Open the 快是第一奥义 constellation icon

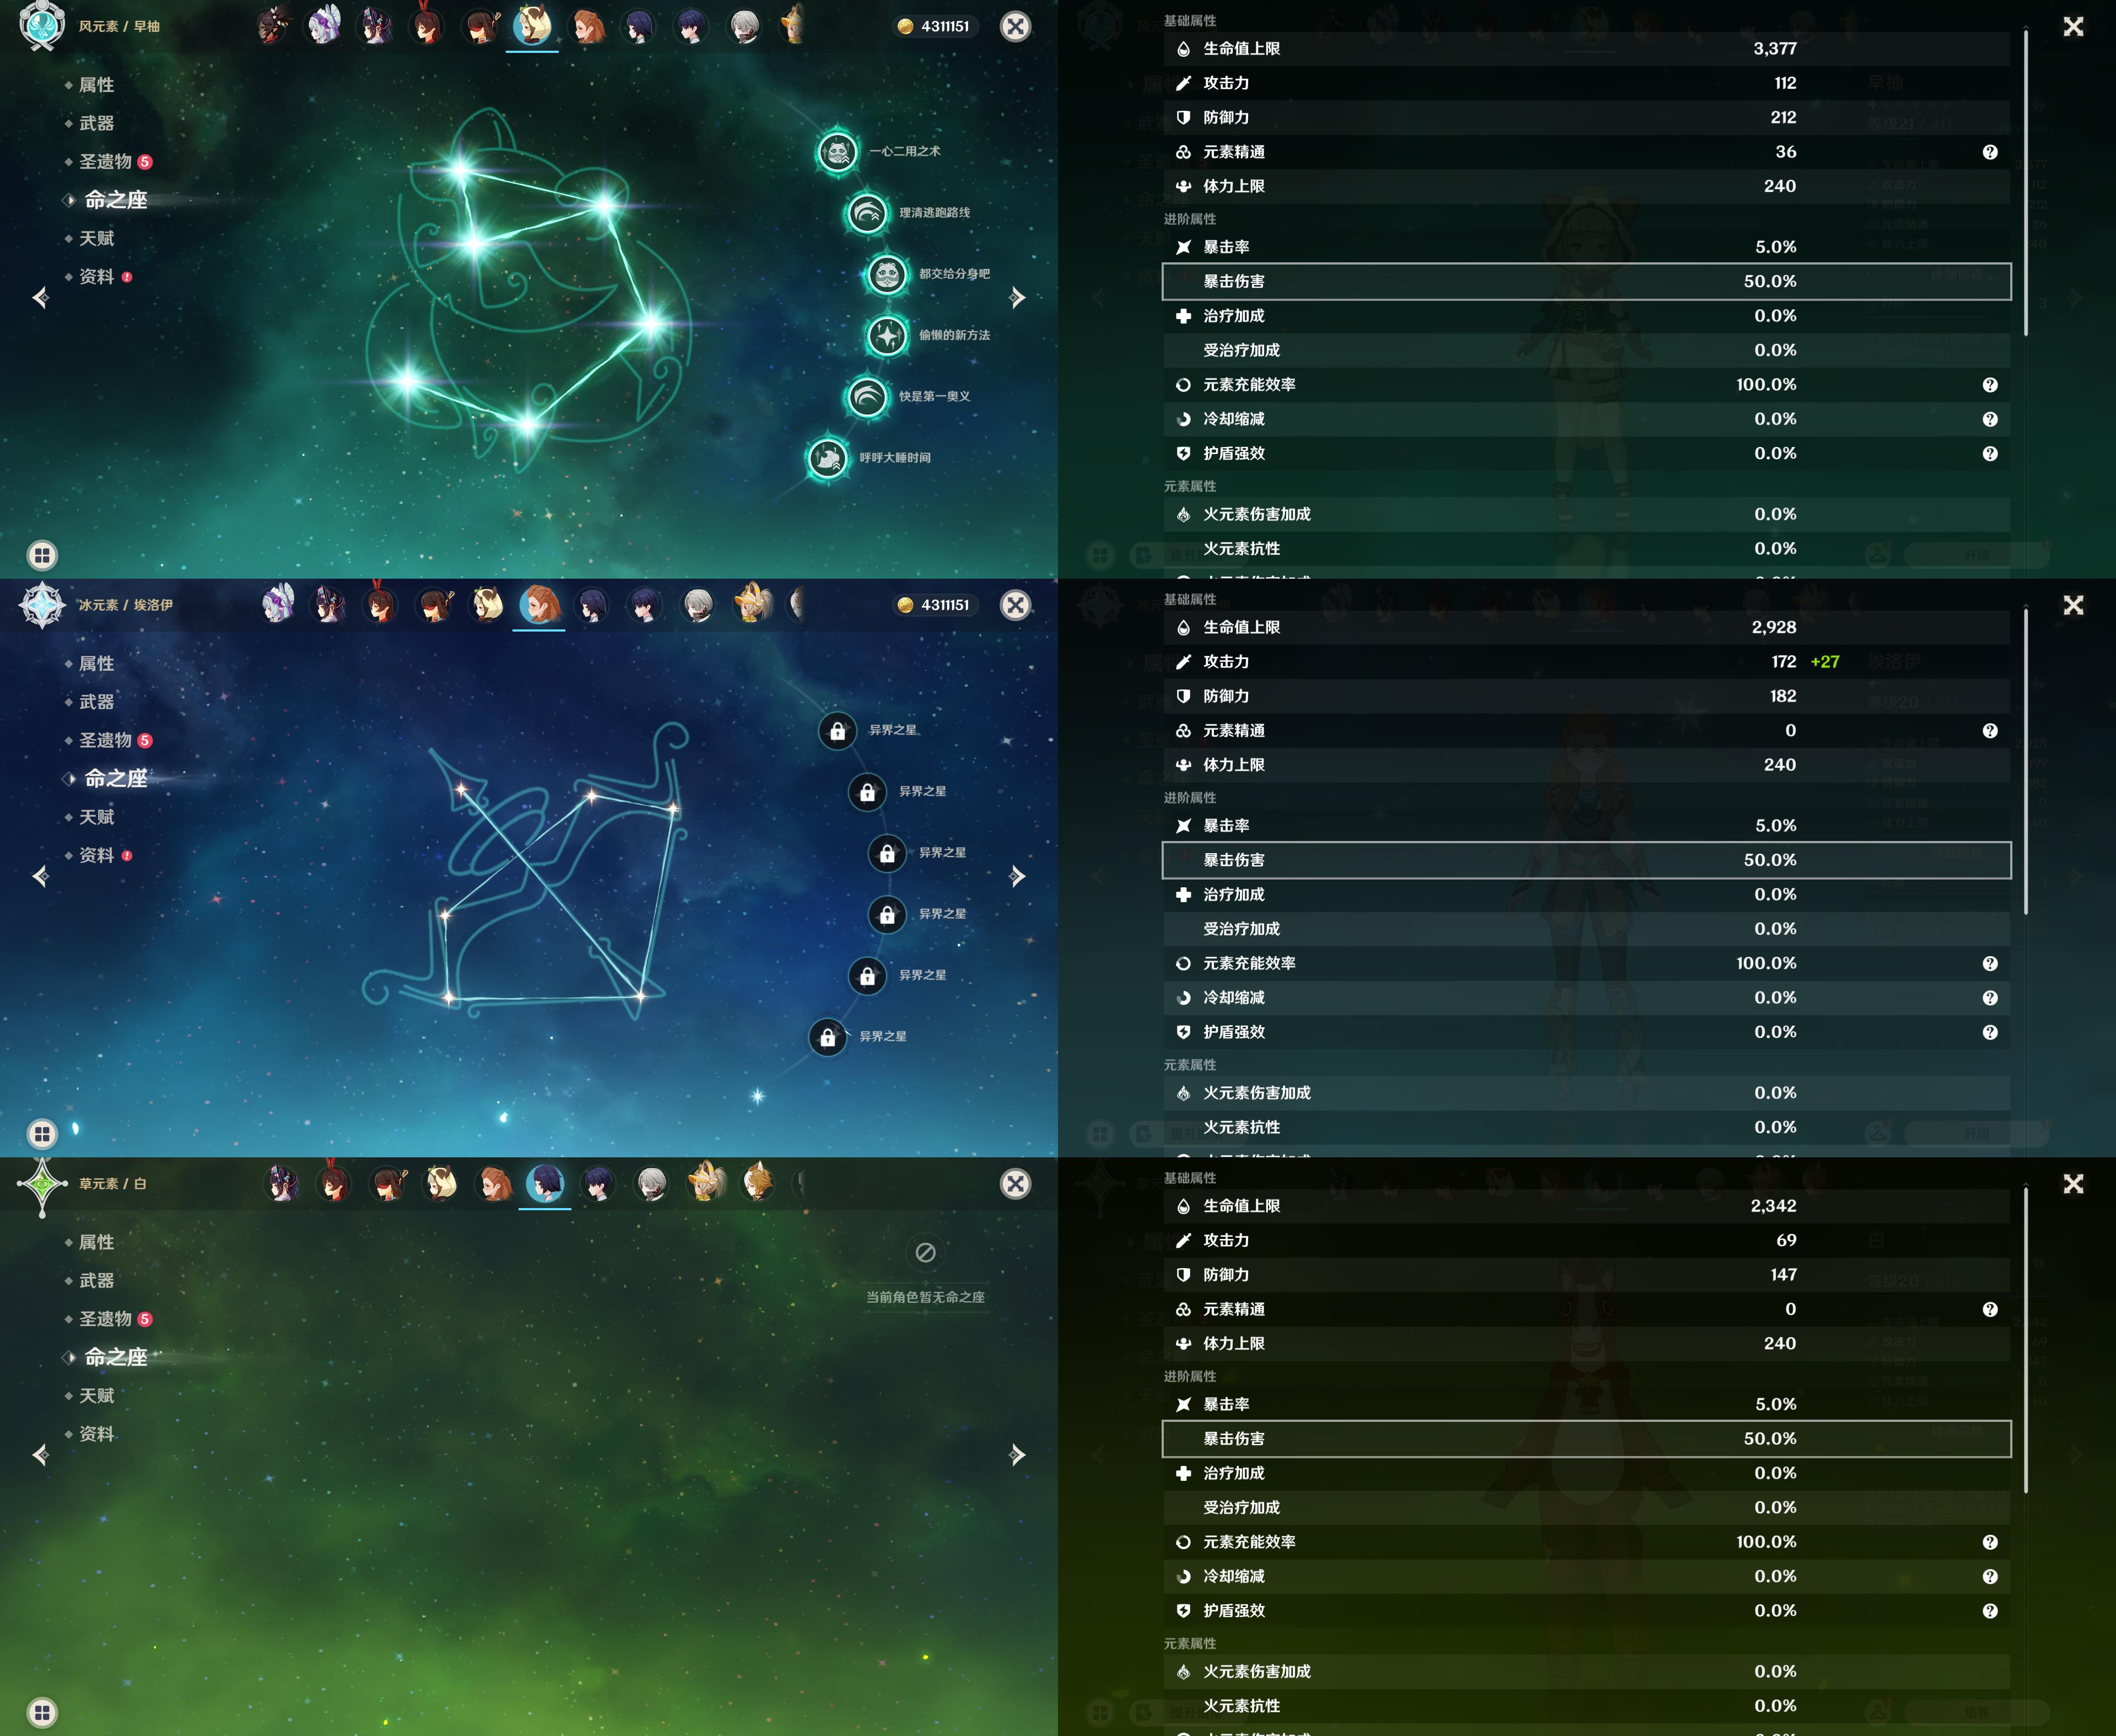(867, 397)
